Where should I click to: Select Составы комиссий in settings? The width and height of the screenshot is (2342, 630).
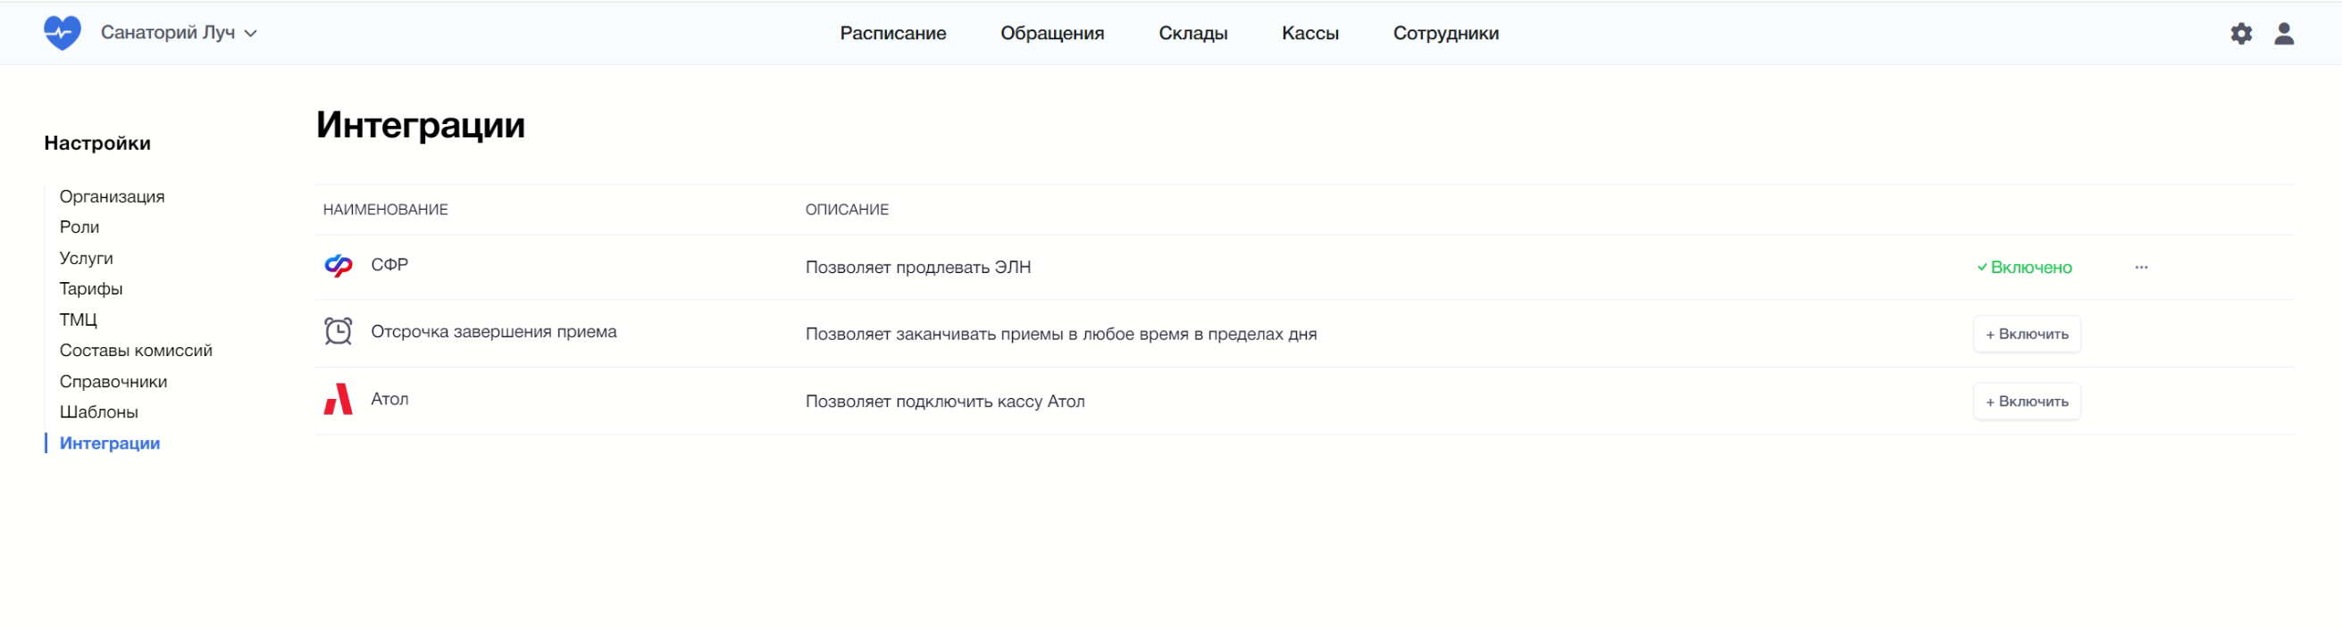(x=136, y=351)
